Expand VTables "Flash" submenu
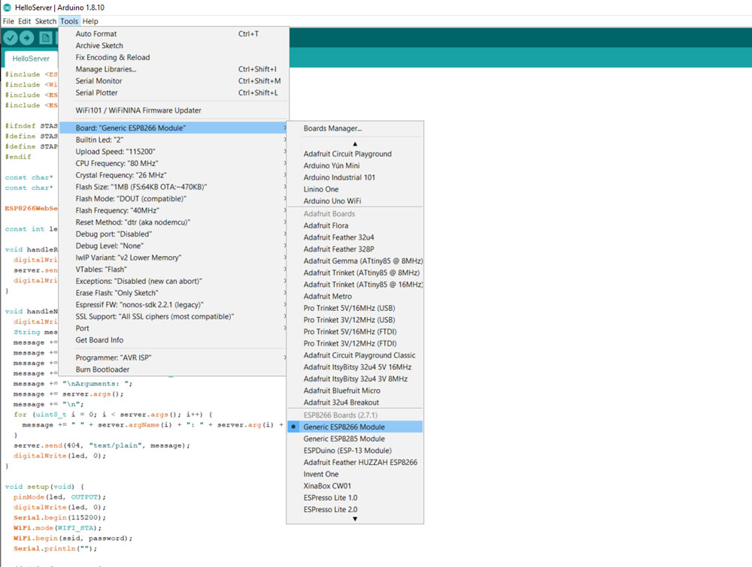The width and height of the screenshot is (752, 567). (174, 269)
